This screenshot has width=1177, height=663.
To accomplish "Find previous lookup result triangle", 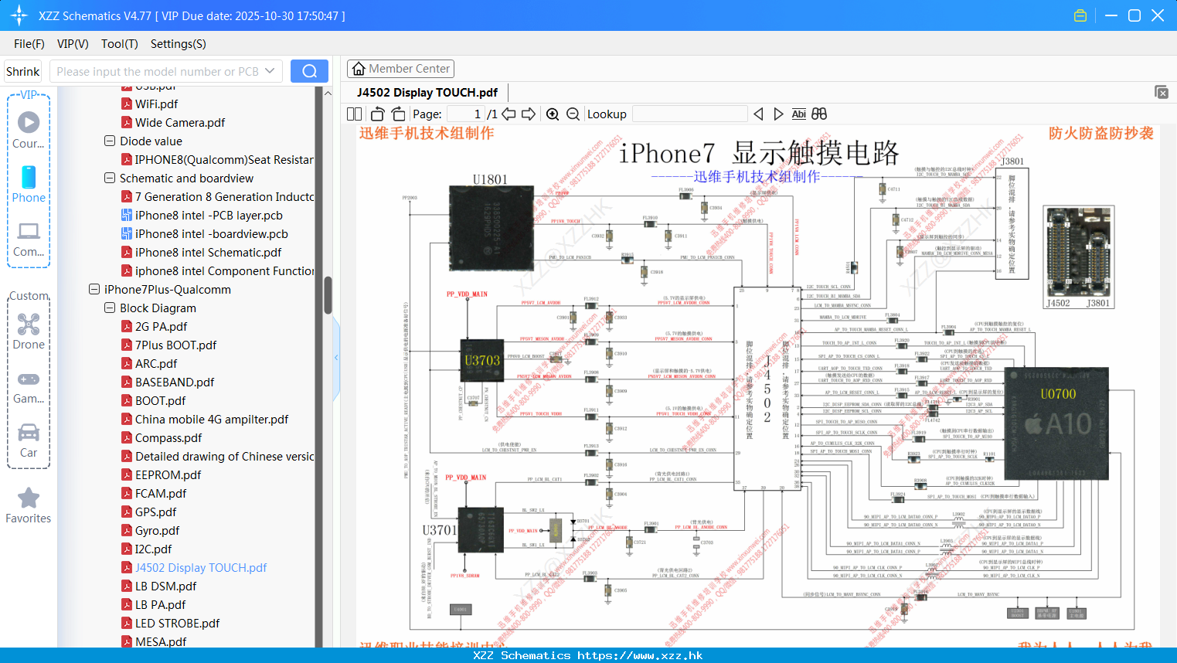I will tap(758, 114).
